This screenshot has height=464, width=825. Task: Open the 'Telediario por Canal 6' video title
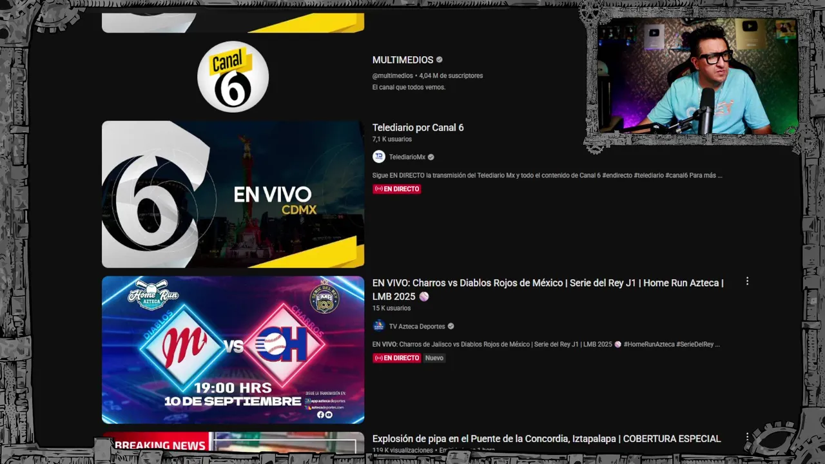click(x=418, y=128)
